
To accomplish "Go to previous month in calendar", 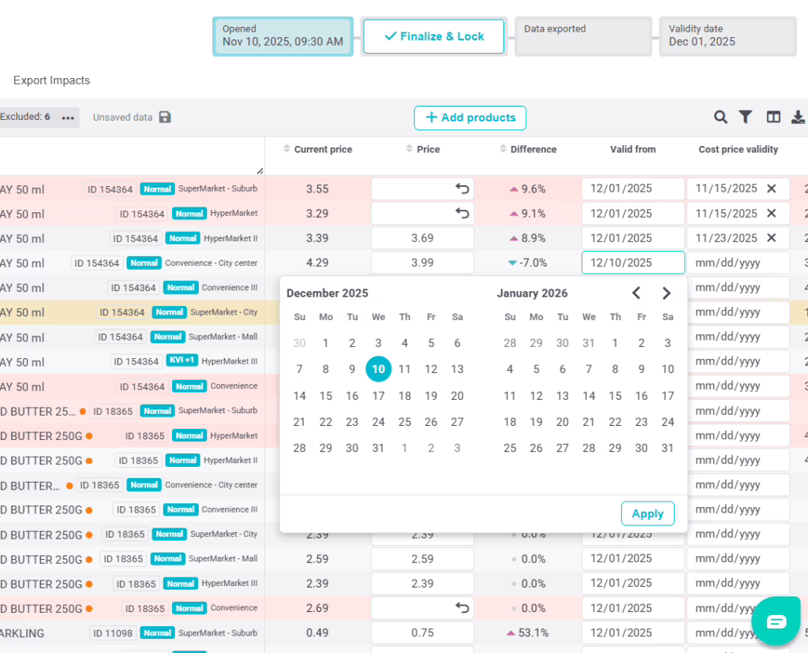I will tap(637, 293).
